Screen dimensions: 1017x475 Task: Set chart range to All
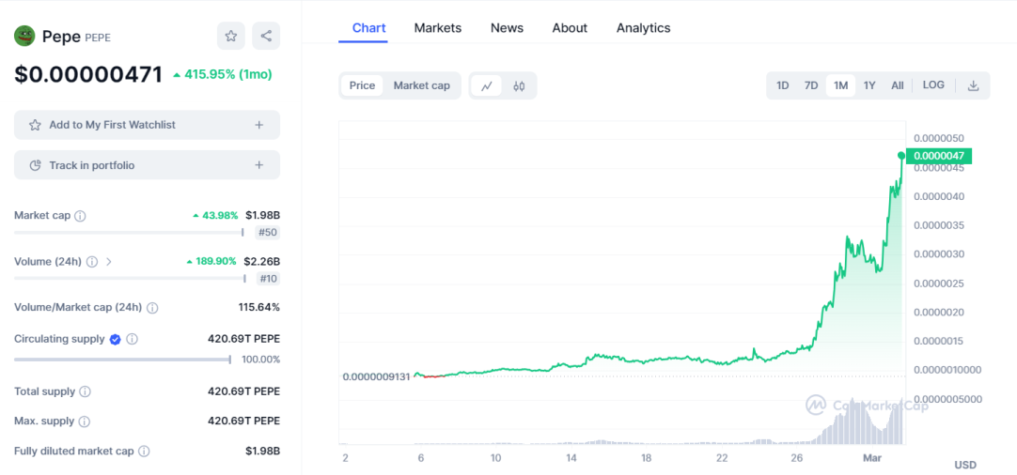point(898,85)
